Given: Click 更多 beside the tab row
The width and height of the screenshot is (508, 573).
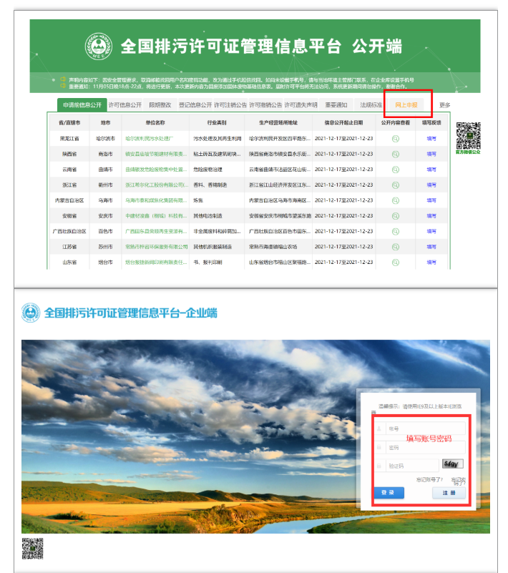Looking at the screenshot, I should (x=445, y=105).
